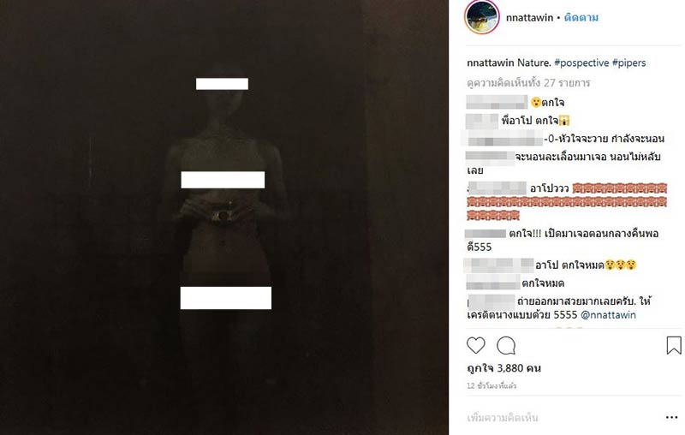Open the three-dots more options menu
685x435 pixels.
tap(671, 418)
